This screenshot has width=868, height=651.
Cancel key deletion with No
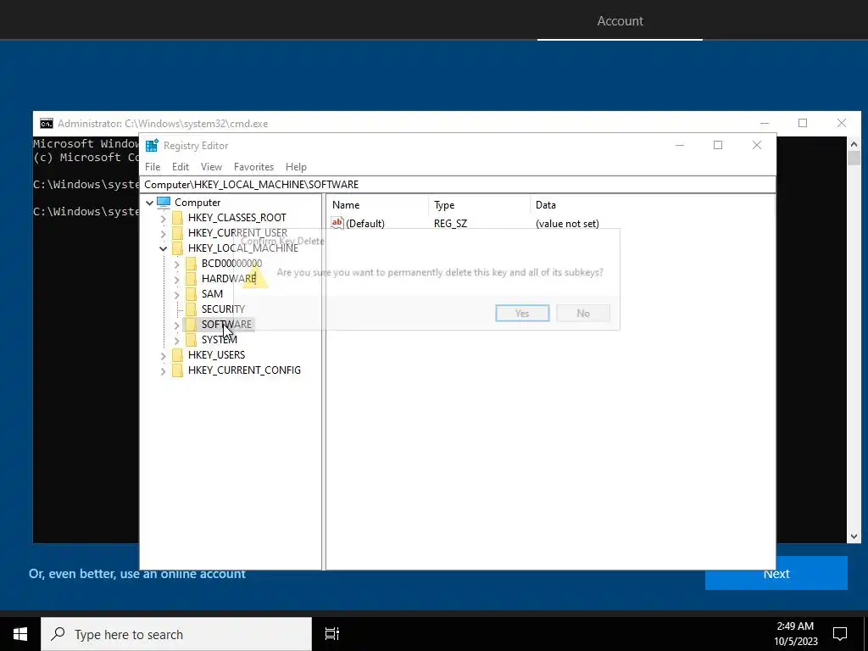(583, 314)
